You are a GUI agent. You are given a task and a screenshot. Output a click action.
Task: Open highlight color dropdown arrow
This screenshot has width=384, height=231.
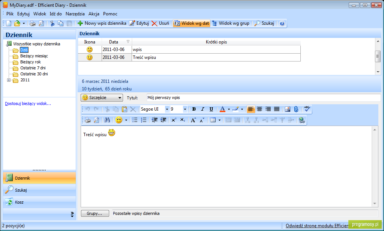242,109
